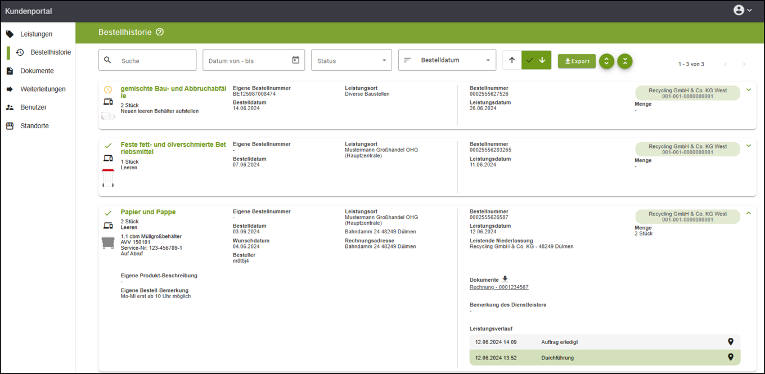Viewport: 765px width, 374px height.
Task: Click location pin for Auftrag erledigt entry
Action: click(730, 342)
